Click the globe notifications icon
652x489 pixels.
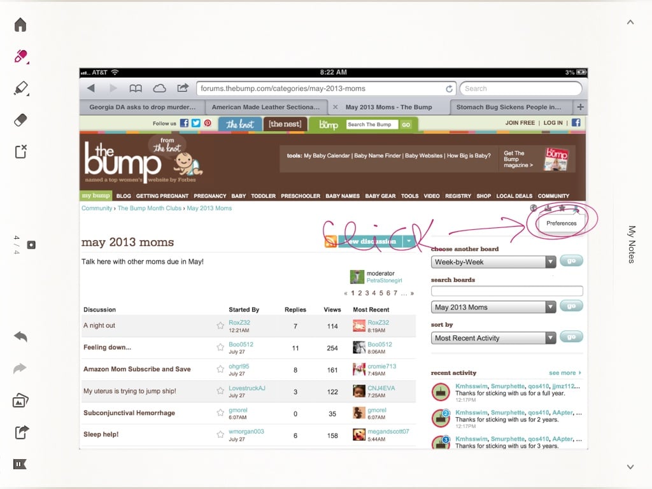(534, 208)
